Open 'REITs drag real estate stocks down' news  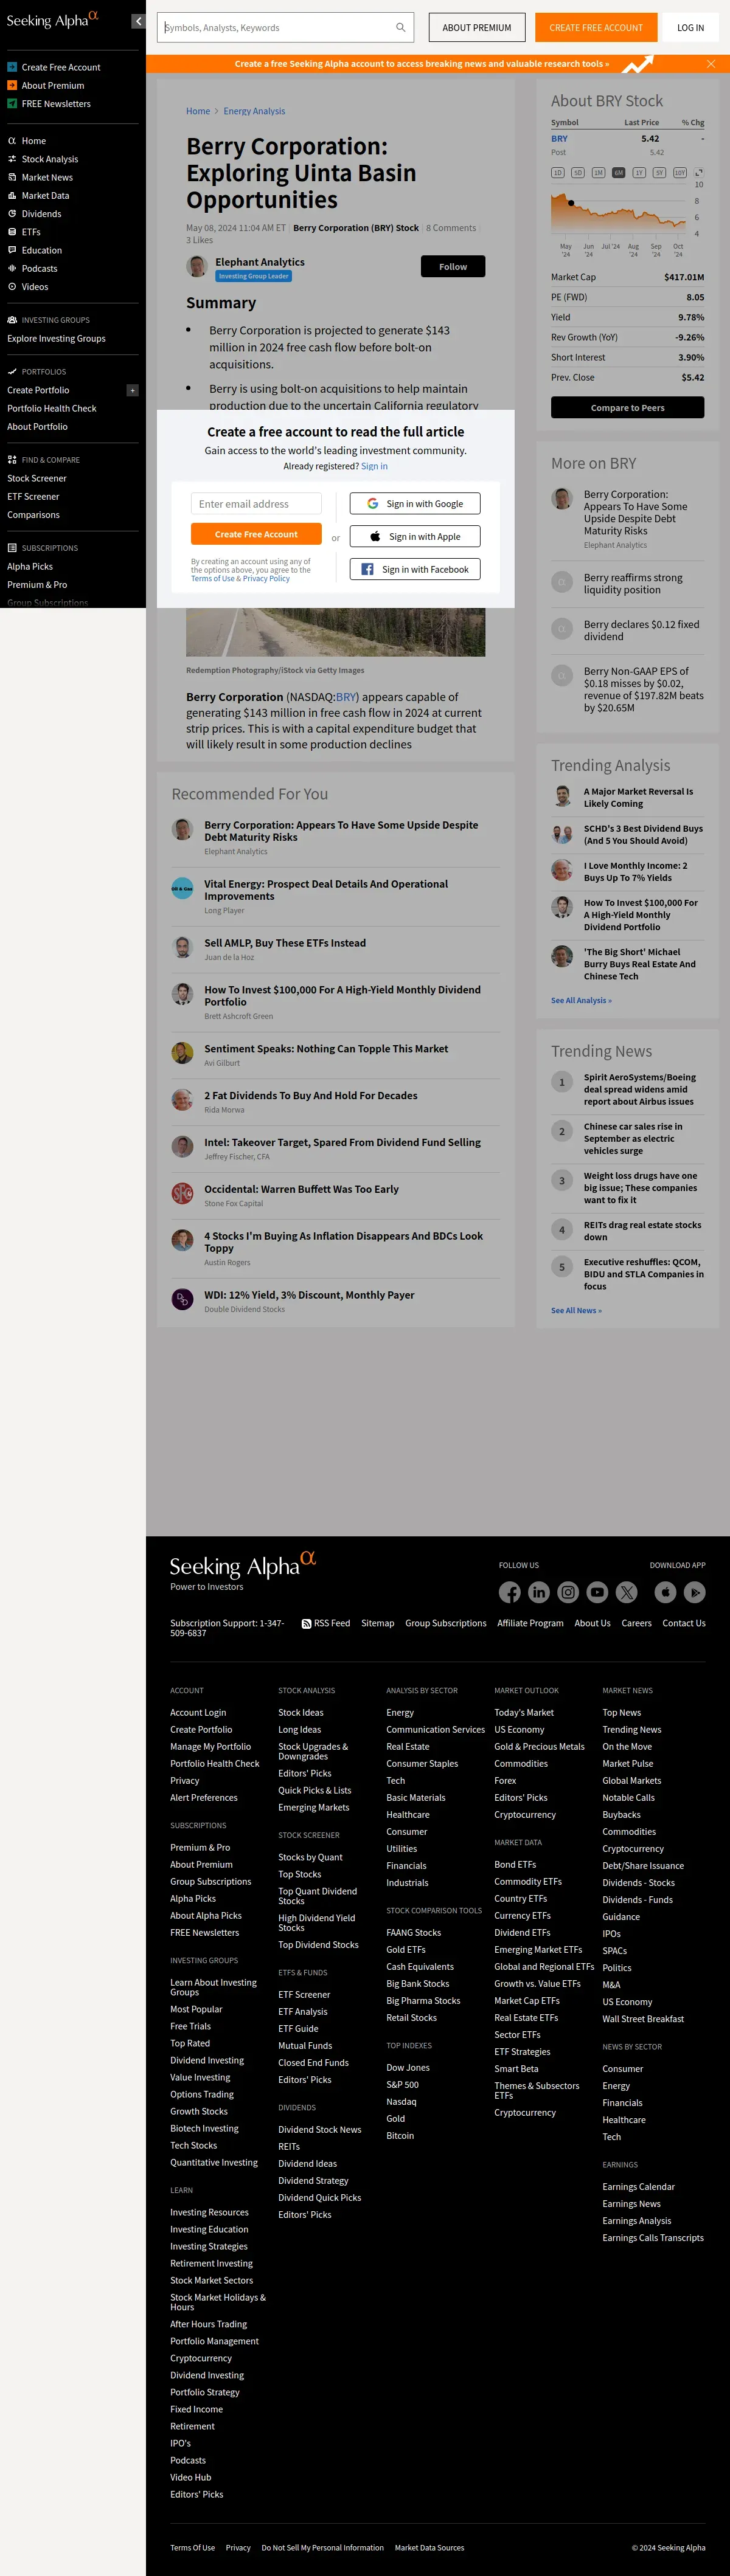point(643,1231)
